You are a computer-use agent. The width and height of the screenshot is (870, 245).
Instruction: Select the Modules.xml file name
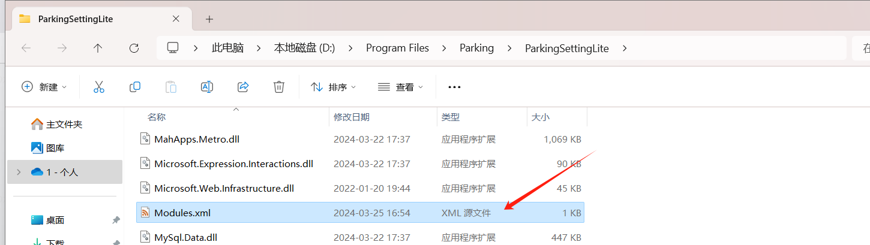182,213
